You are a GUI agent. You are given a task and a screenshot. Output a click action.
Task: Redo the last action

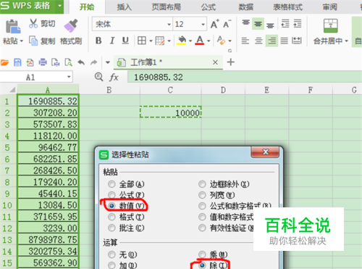coord(93,62)
